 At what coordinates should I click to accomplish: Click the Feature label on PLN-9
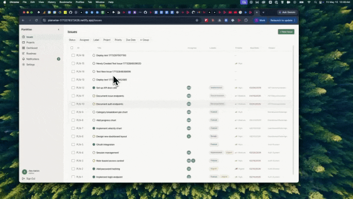[x=214, y=112]
